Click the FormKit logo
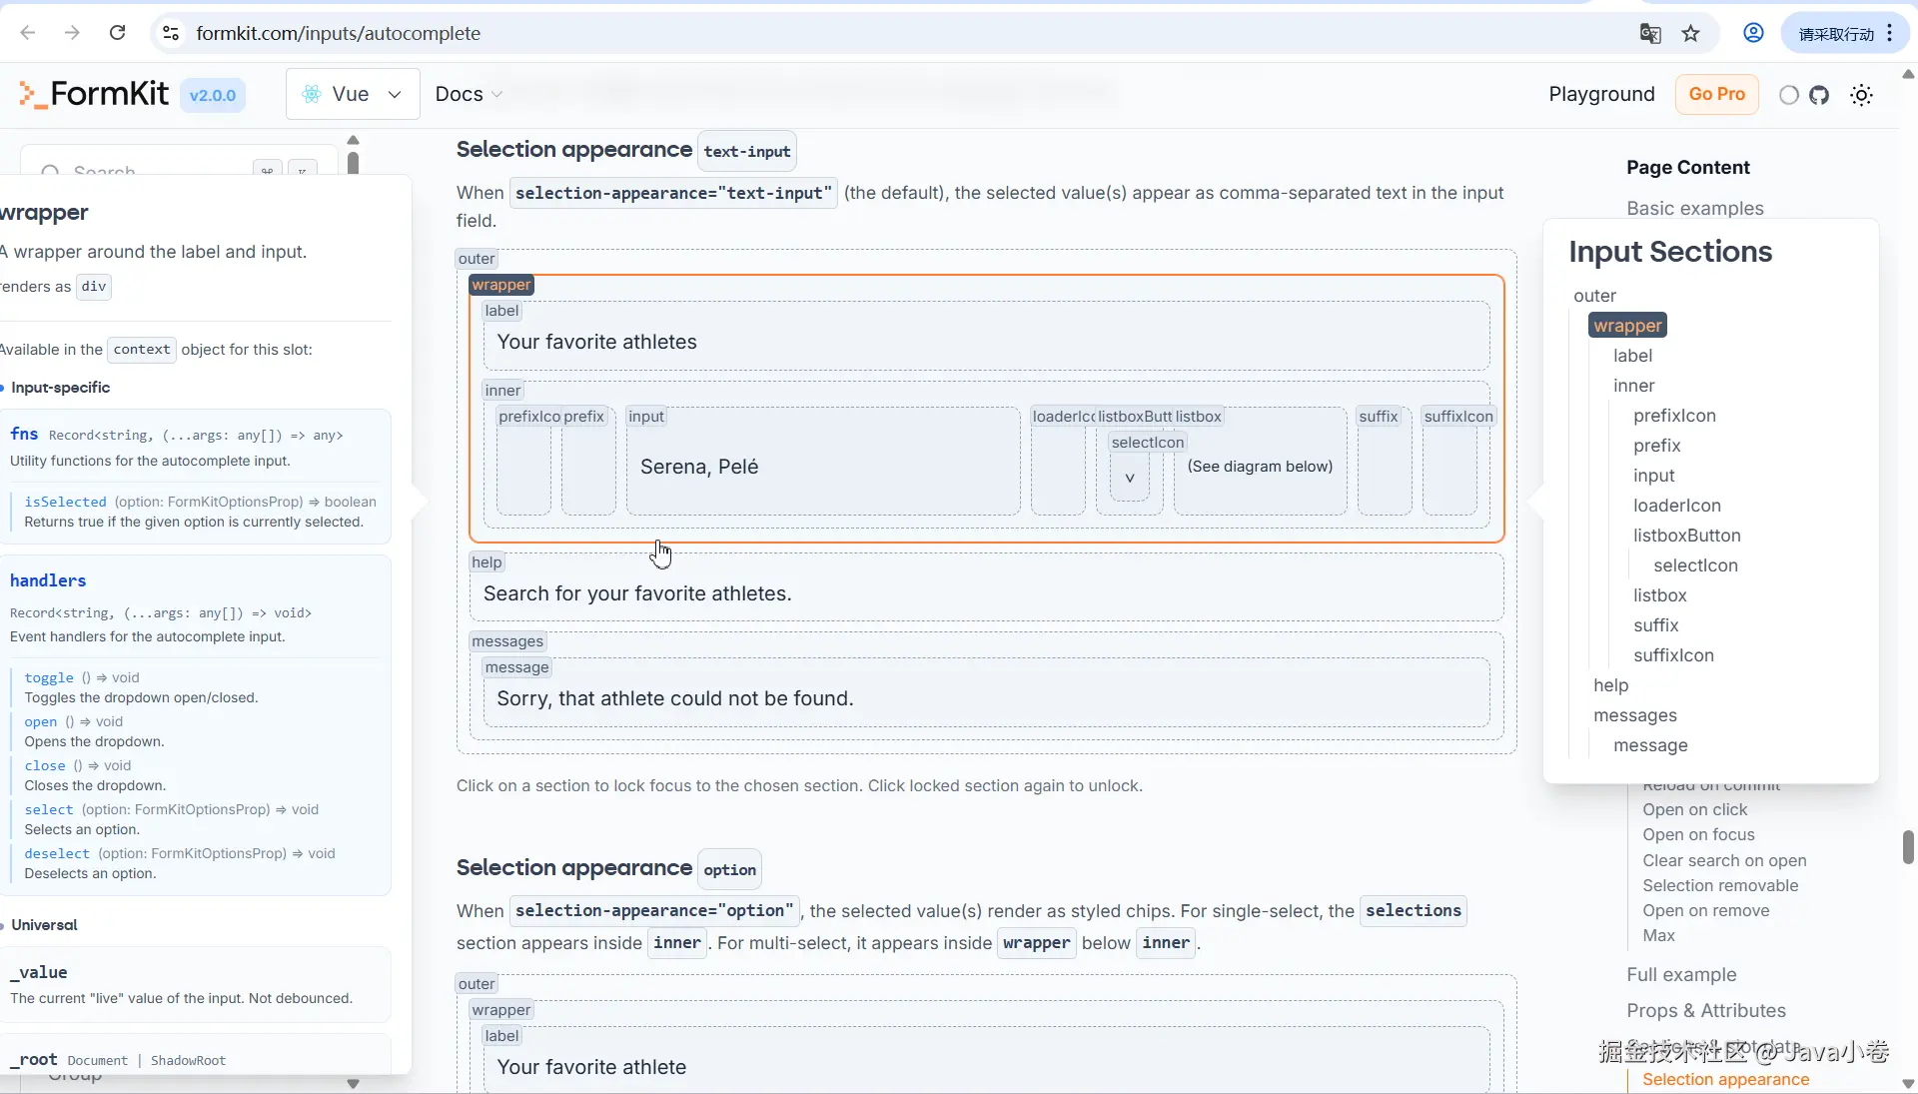 click(95, 94)
